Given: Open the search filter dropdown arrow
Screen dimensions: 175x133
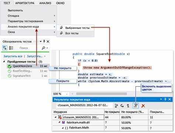Looking at the screenshot, I should click(47, 48).
